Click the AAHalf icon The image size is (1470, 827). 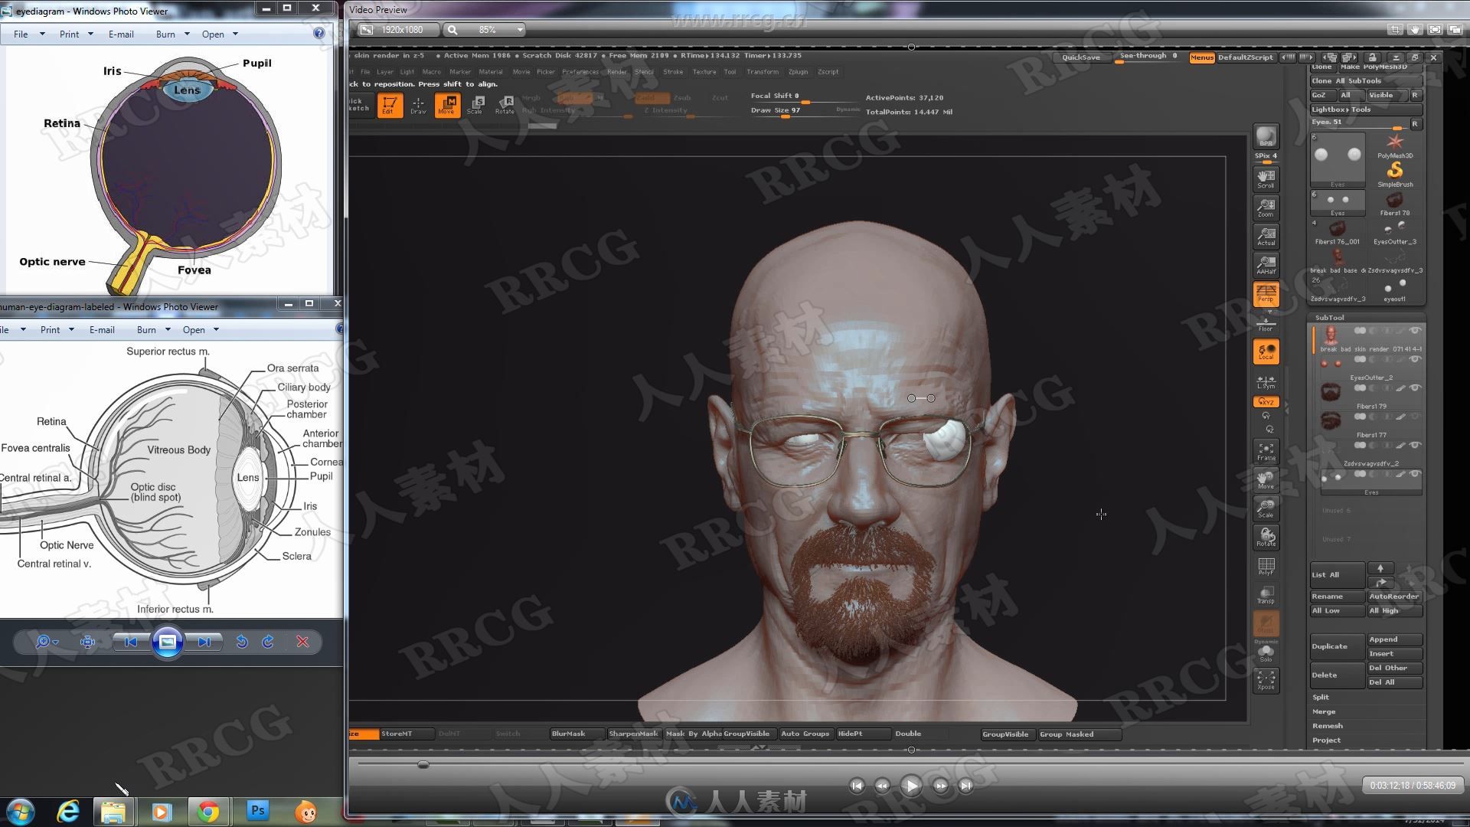point(1266,265)
